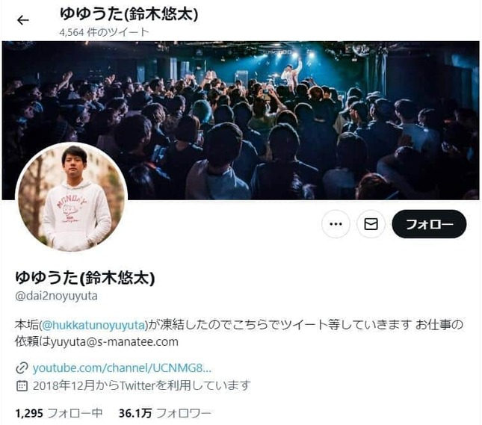
Task: Open the three-dot more options menu
Action: coord(336,224)
